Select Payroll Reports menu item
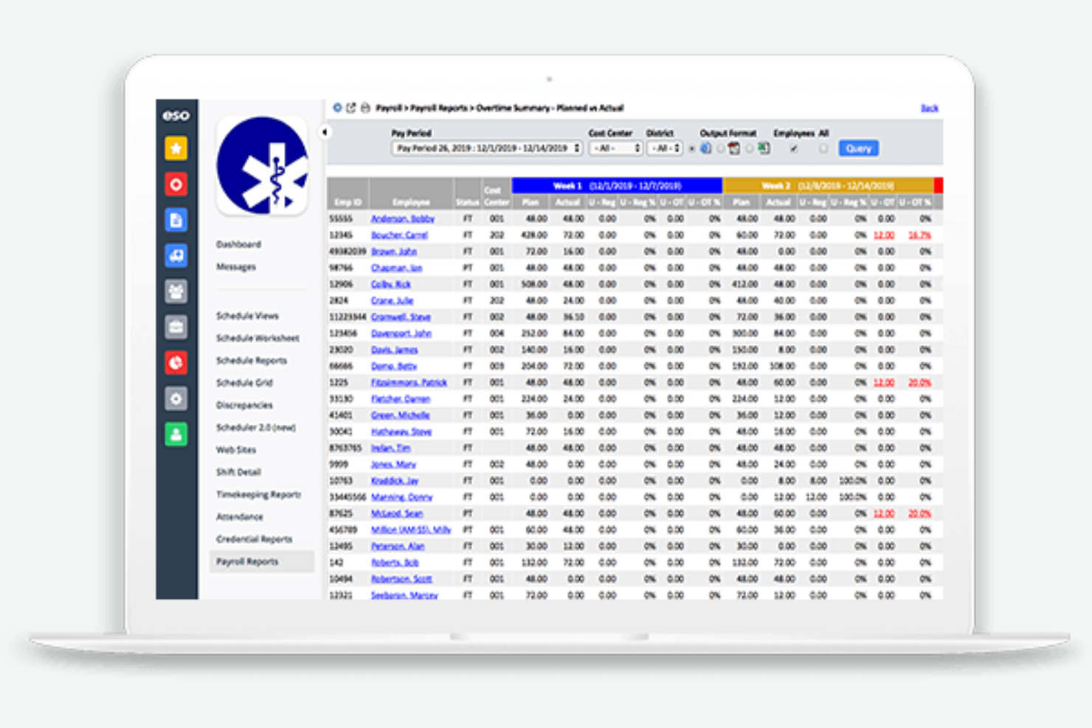 point(262,561)
